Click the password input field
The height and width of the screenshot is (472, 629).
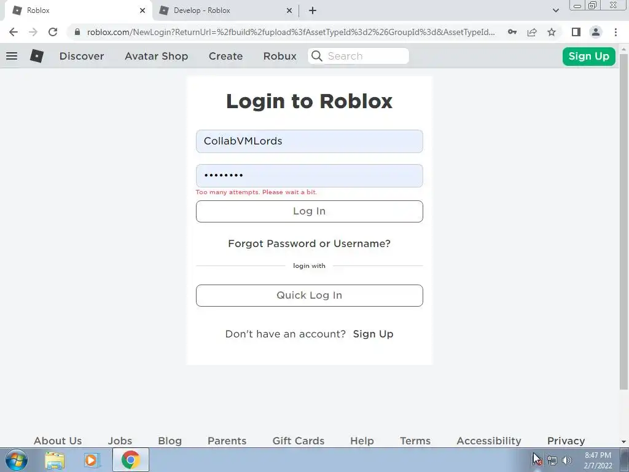310,175
